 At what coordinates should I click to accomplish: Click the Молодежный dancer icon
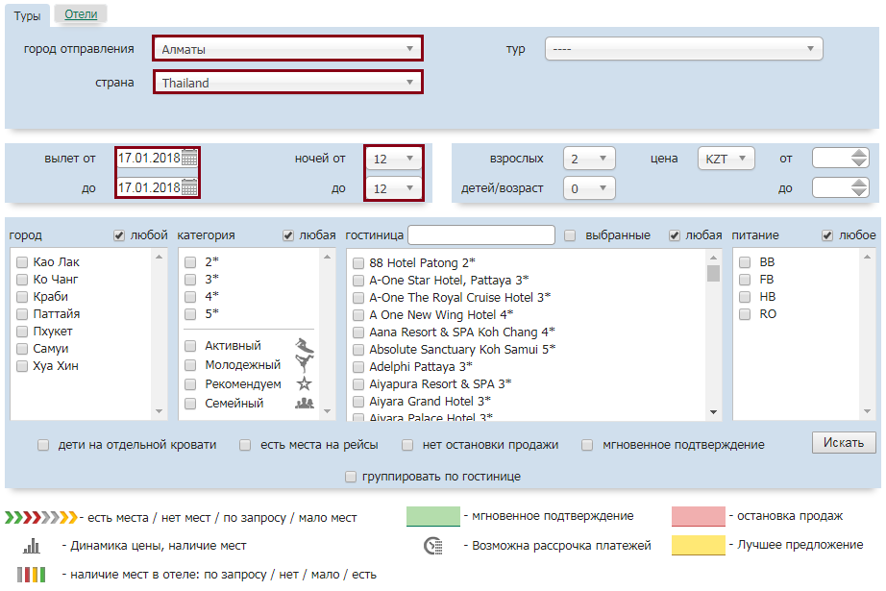[304, 365]
